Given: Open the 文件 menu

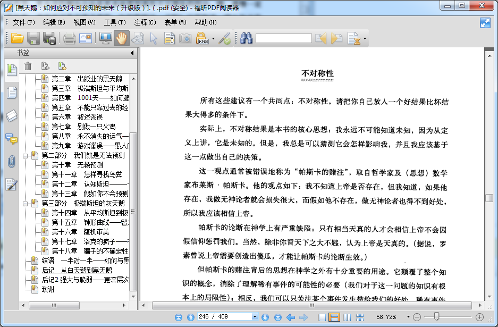Looking at the screenshot, I should tap(24, 22).
